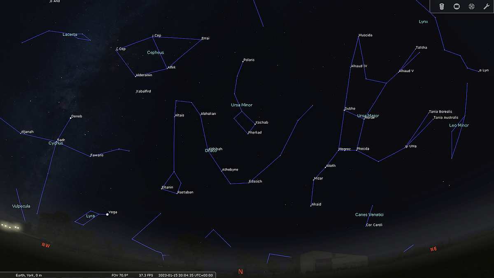This screenshot has height=278, width=494.
Task: Toggle the sensor frame overlay icon
Action: pos(457,7)
